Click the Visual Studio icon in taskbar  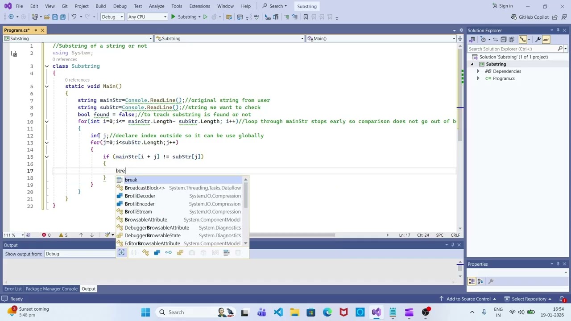376,313
